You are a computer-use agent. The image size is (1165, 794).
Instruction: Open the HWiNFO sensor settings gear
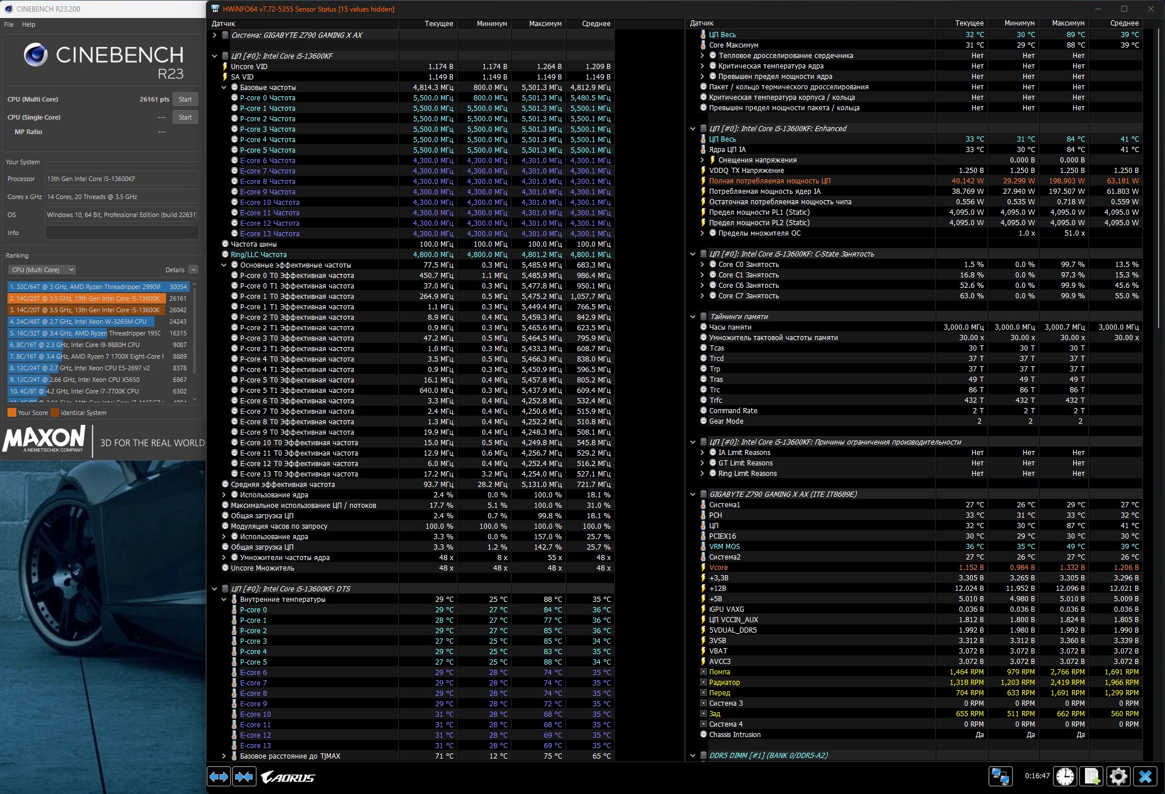tap(1119, 776)
